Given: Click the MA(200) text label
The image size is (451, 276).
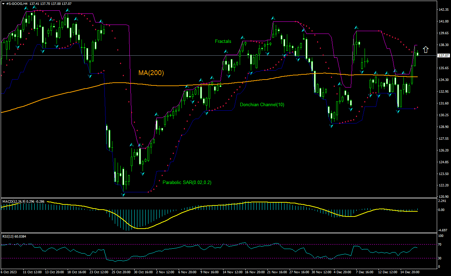Looking at the screenshot, I should tap(152, 73).
